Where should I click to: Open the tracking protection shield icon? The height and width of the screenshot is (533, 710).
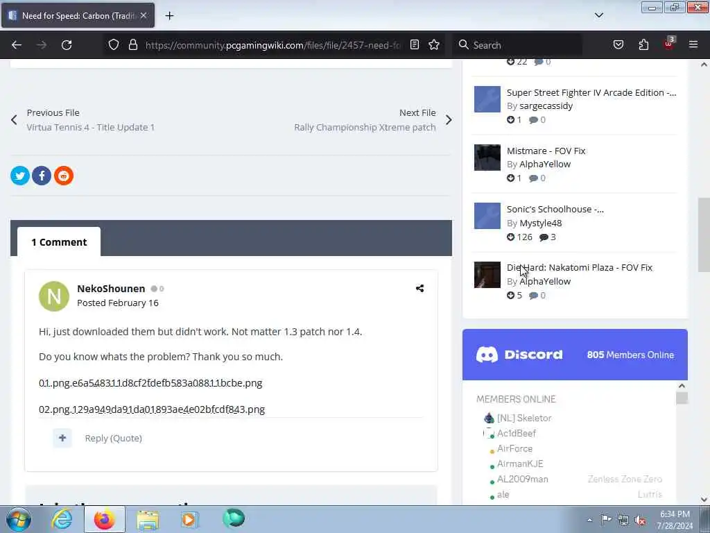(x=114, y=44)
